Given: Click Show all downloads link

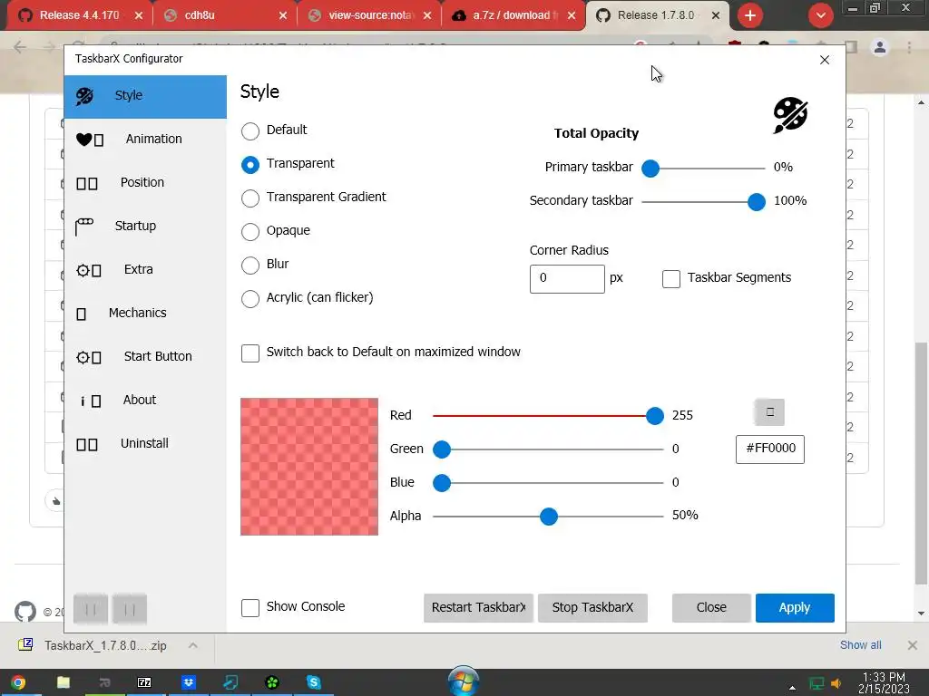Looking at the screenshot, I should coord(860,645).
